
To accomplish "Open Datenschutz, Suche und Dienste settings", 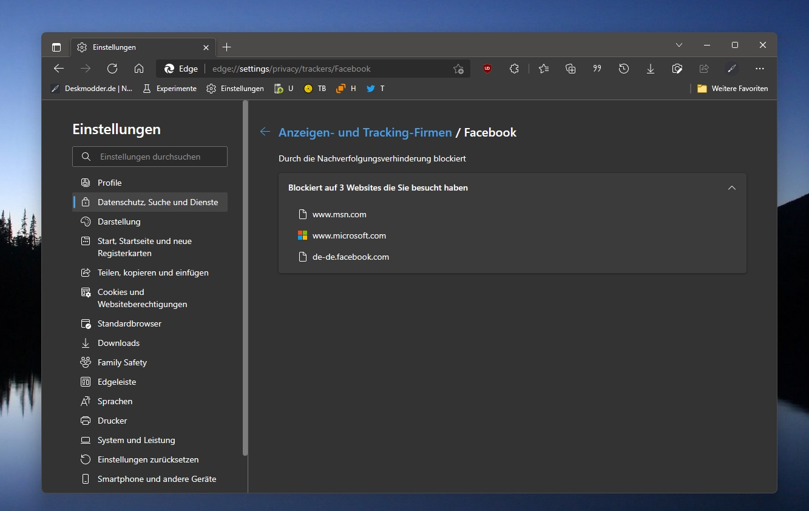I will 150,202.
